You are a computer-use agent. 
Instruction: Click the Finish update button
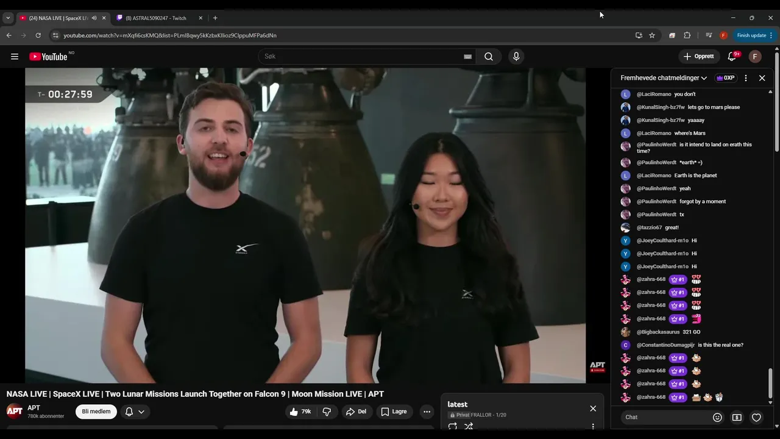point(754,35)
